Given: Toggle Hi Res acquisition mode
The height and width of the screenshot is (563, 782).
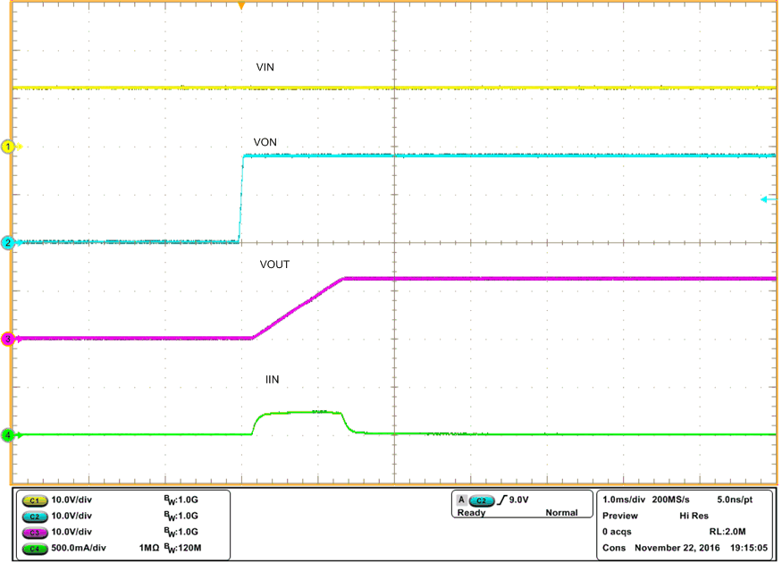Looking at the screenshot, I should point(693,516).
